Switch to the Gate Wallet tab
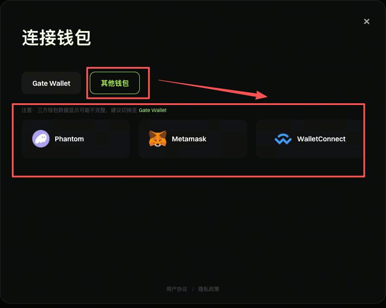Viewport: 386px width, 308px height. (51, 83)
